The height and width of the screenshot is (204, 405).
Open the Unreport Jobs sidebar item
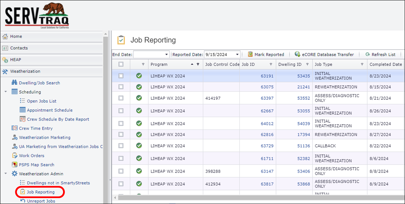[x=41, y=201]
